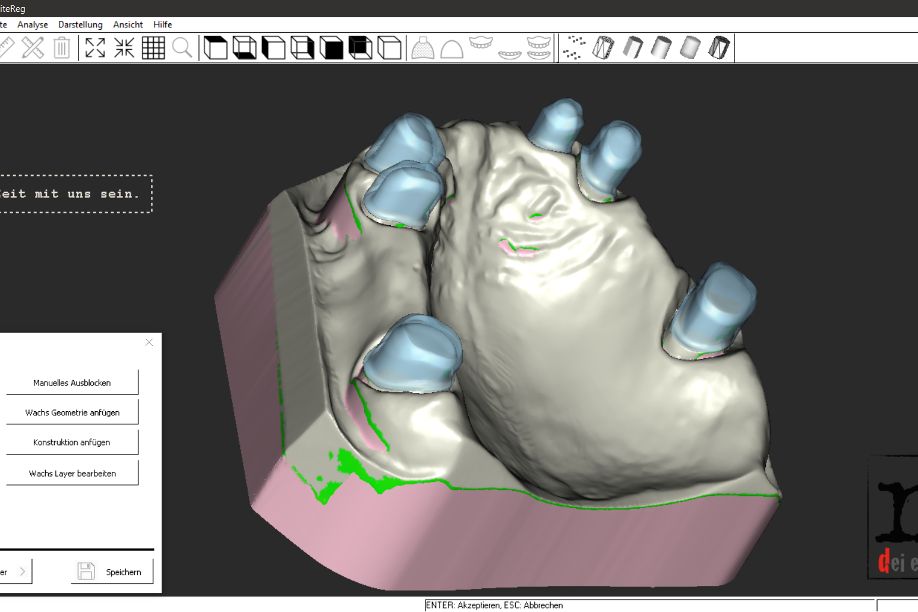The image size is (918, 612).
Task: Switch to wireframe mesh rendering mode
Action: tap(603, 48)
